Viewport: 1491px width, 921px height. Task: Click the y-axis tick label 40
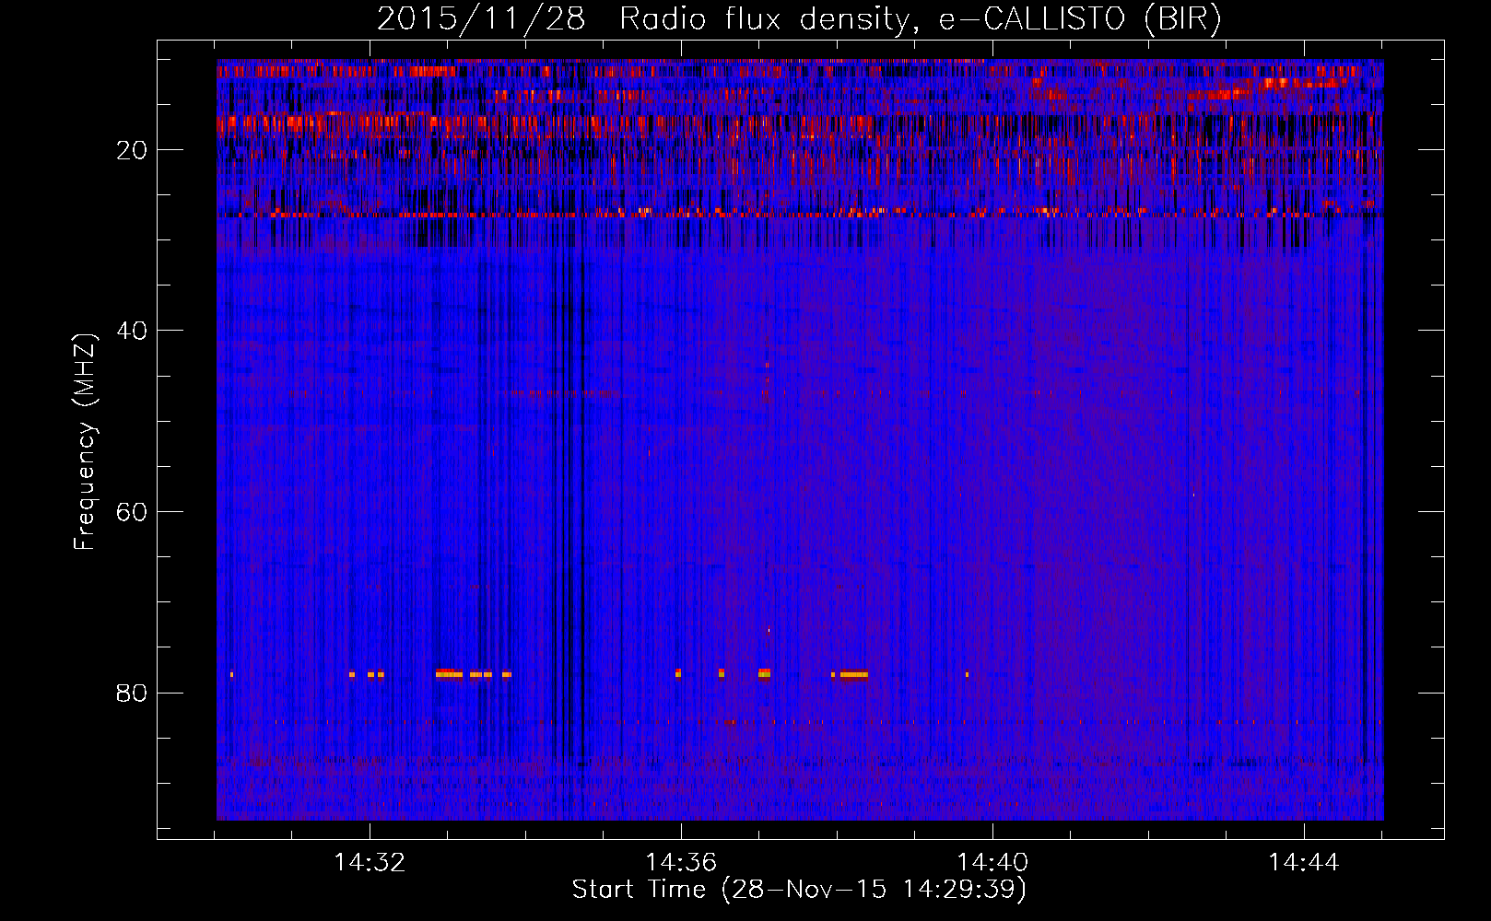[x=133, y=331]
